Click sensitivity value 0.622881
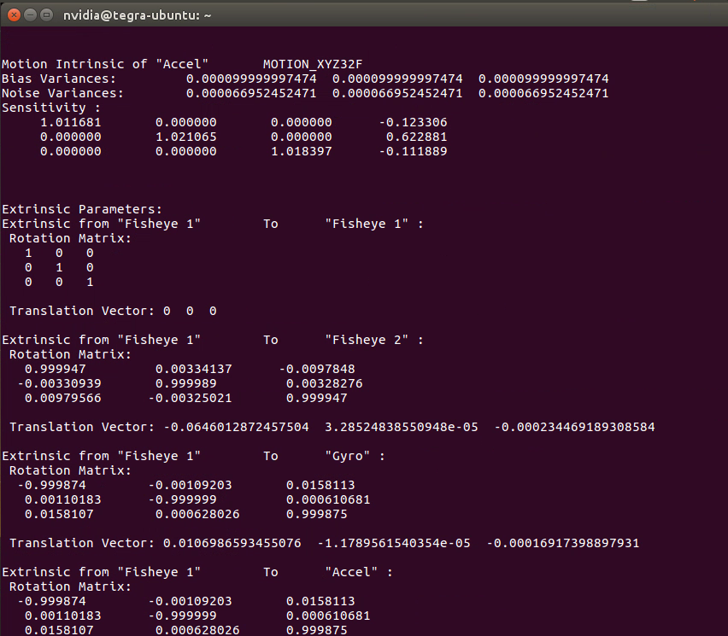The height and width of the screenshot is (636, 728). click(x=416, y=137)
